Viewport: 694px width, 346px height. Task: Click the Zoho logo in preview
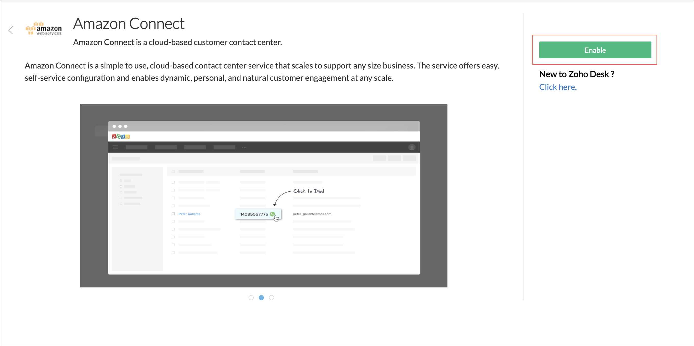(121, 137)
